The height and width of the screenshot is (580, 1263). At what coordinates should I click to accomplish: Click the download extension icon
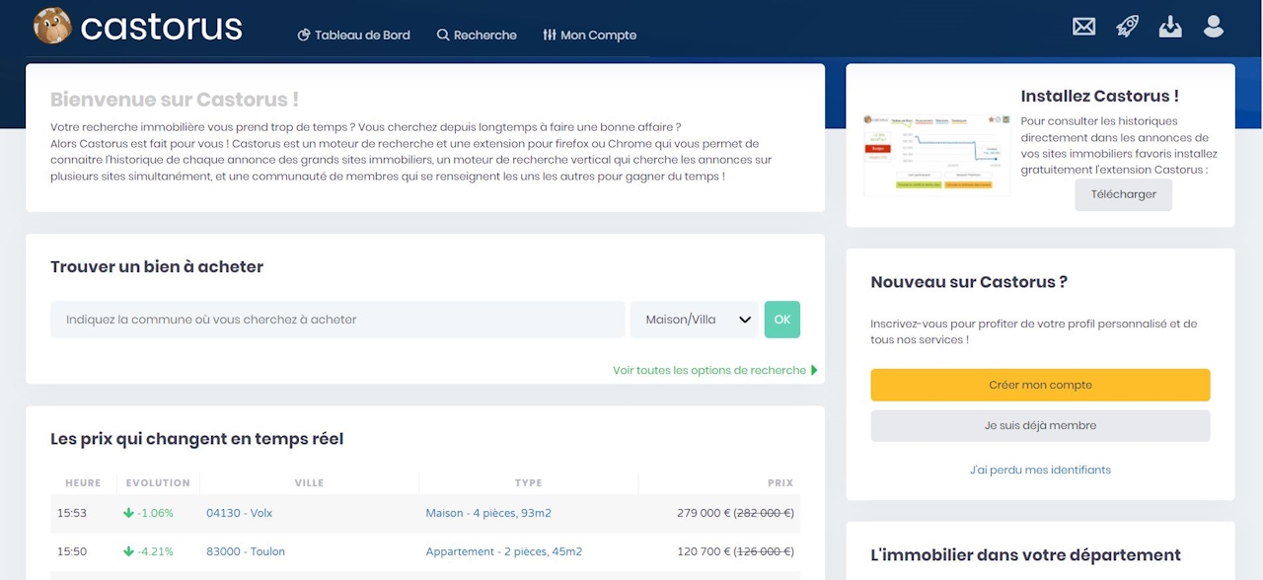(1170, 27)
